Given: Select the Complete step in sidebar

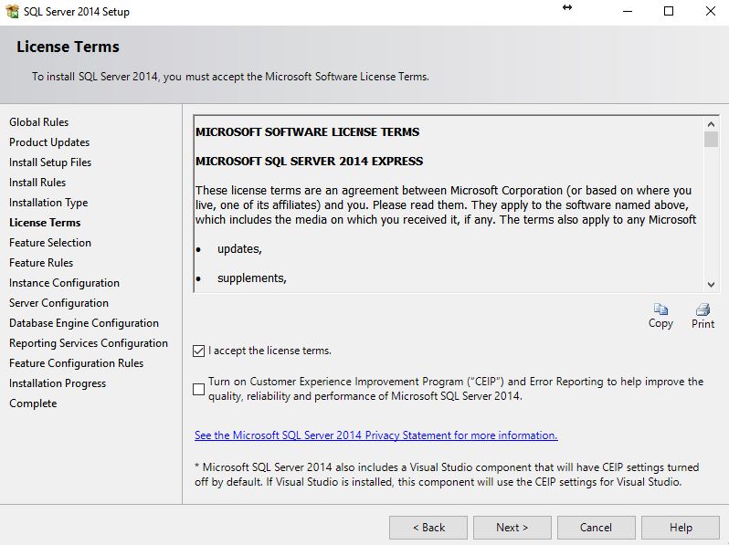Looking at the screenshot, I should click(33, 404).
